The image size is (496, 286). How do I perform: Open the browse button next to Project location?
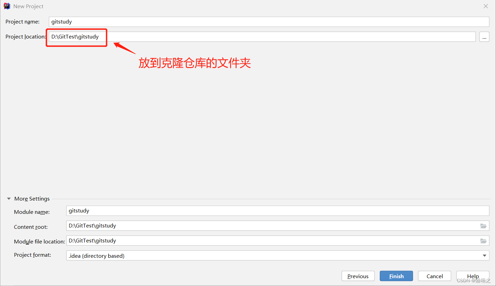click(484, 37)
